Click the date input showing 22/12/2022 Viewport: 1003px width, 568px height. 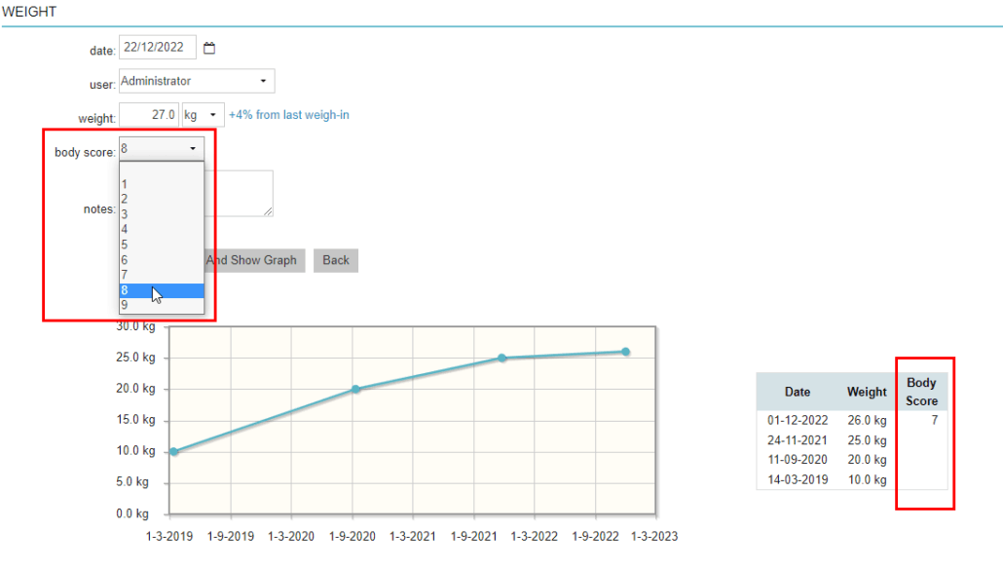158,46
